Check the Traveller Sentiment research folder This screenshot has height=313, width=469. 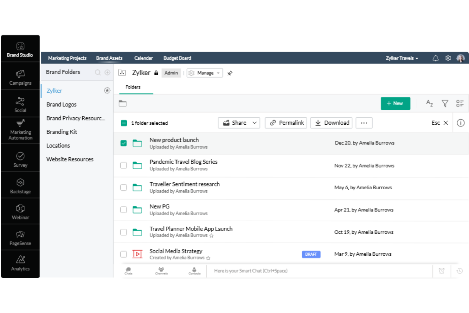click(x=124, y=187)
